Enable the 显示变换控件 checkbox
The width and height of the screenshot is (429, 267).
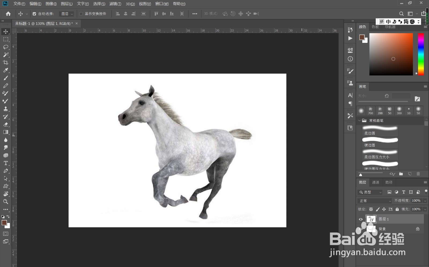point(81,14)
